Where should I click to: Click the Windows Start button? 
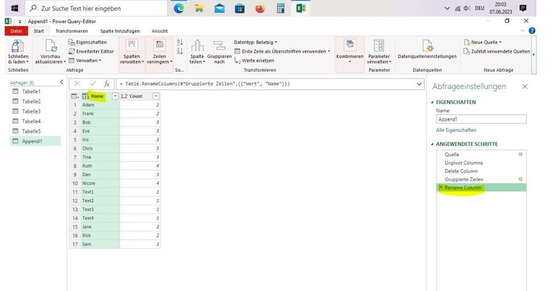coord(14,8)
